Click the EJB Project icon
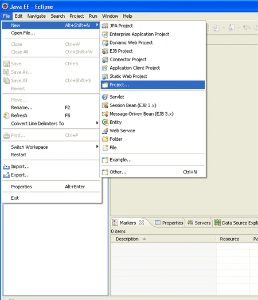Viewport: 258px width, 300px height. pos(105,51)
